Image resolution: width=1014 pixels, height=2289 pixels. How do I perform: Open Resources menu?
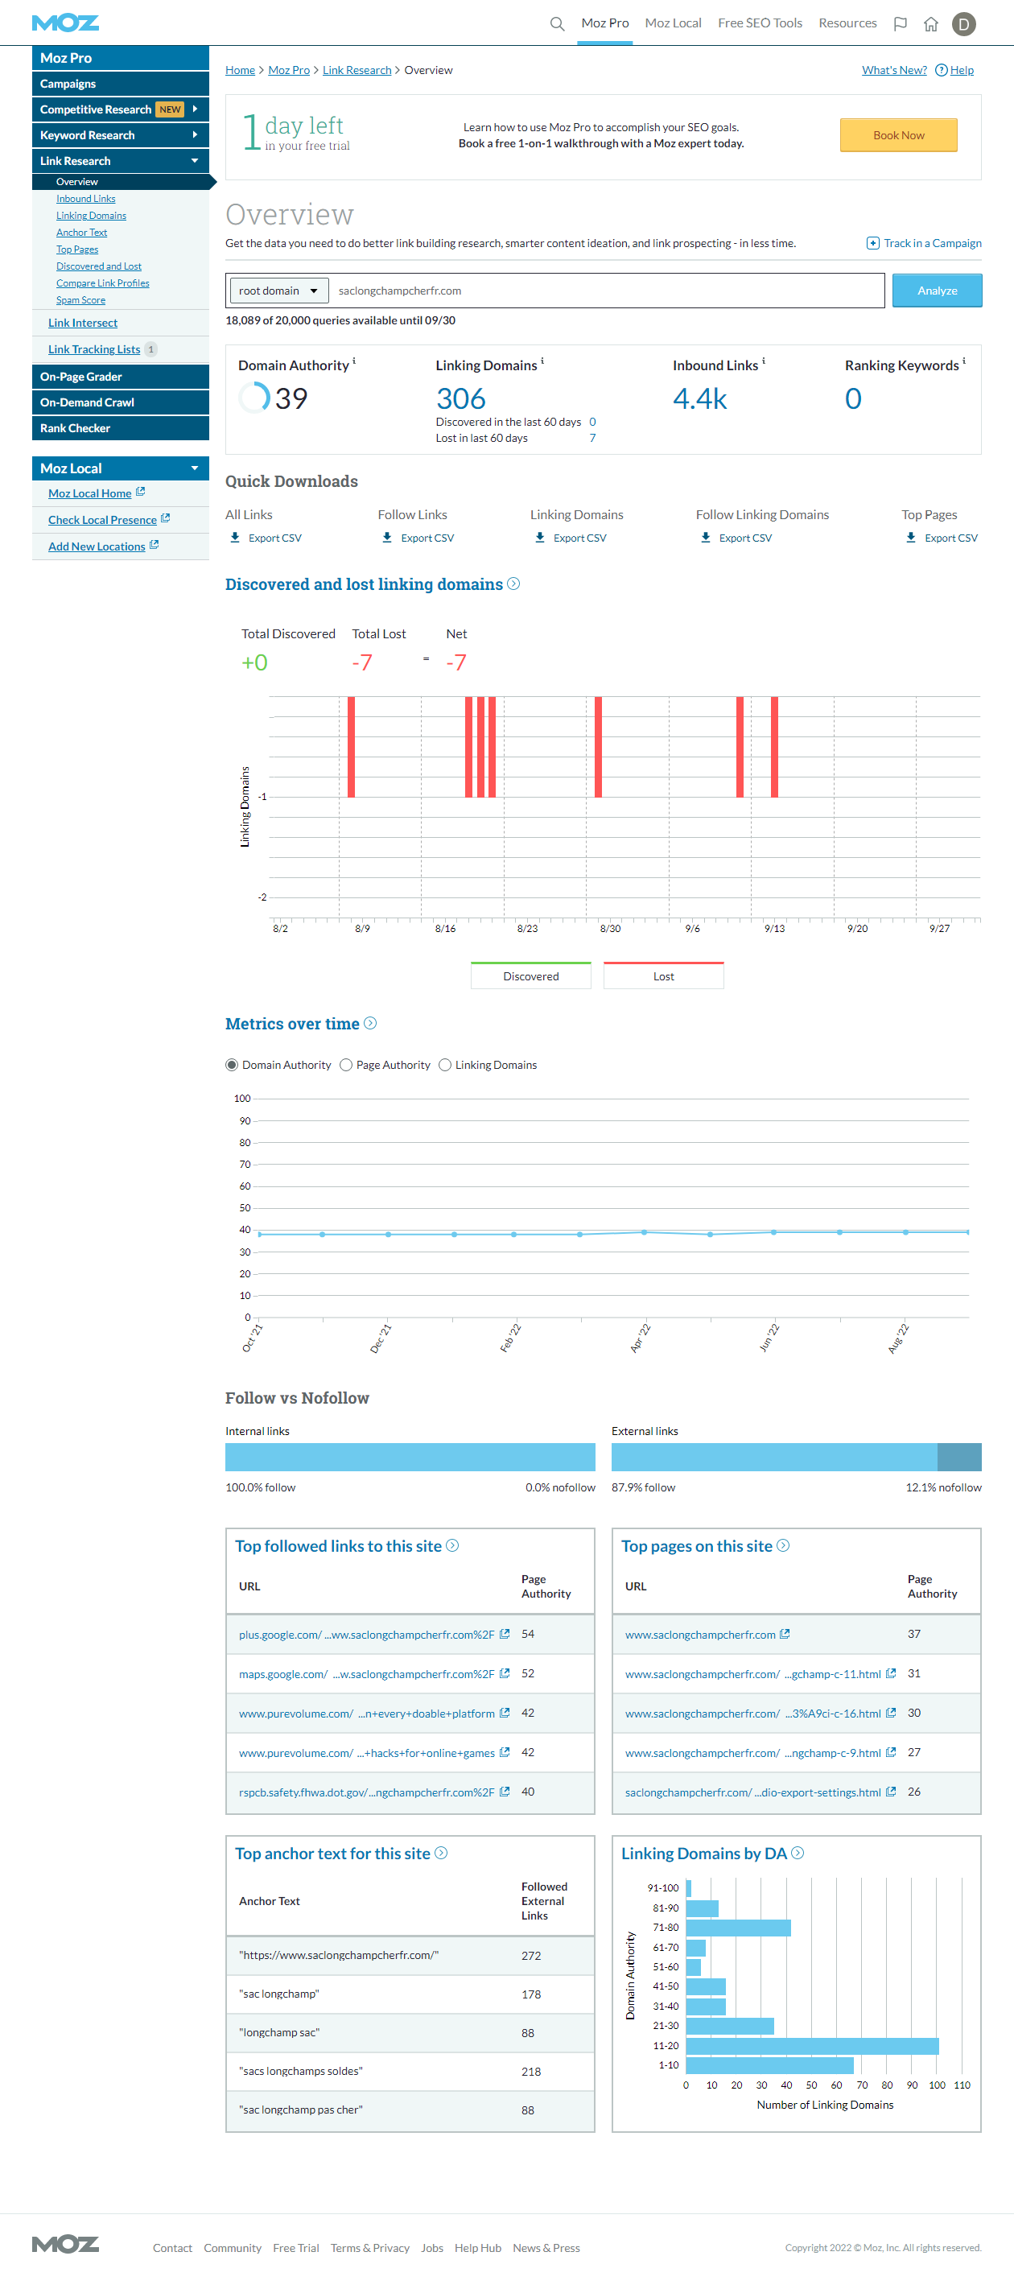coord(847,23)
